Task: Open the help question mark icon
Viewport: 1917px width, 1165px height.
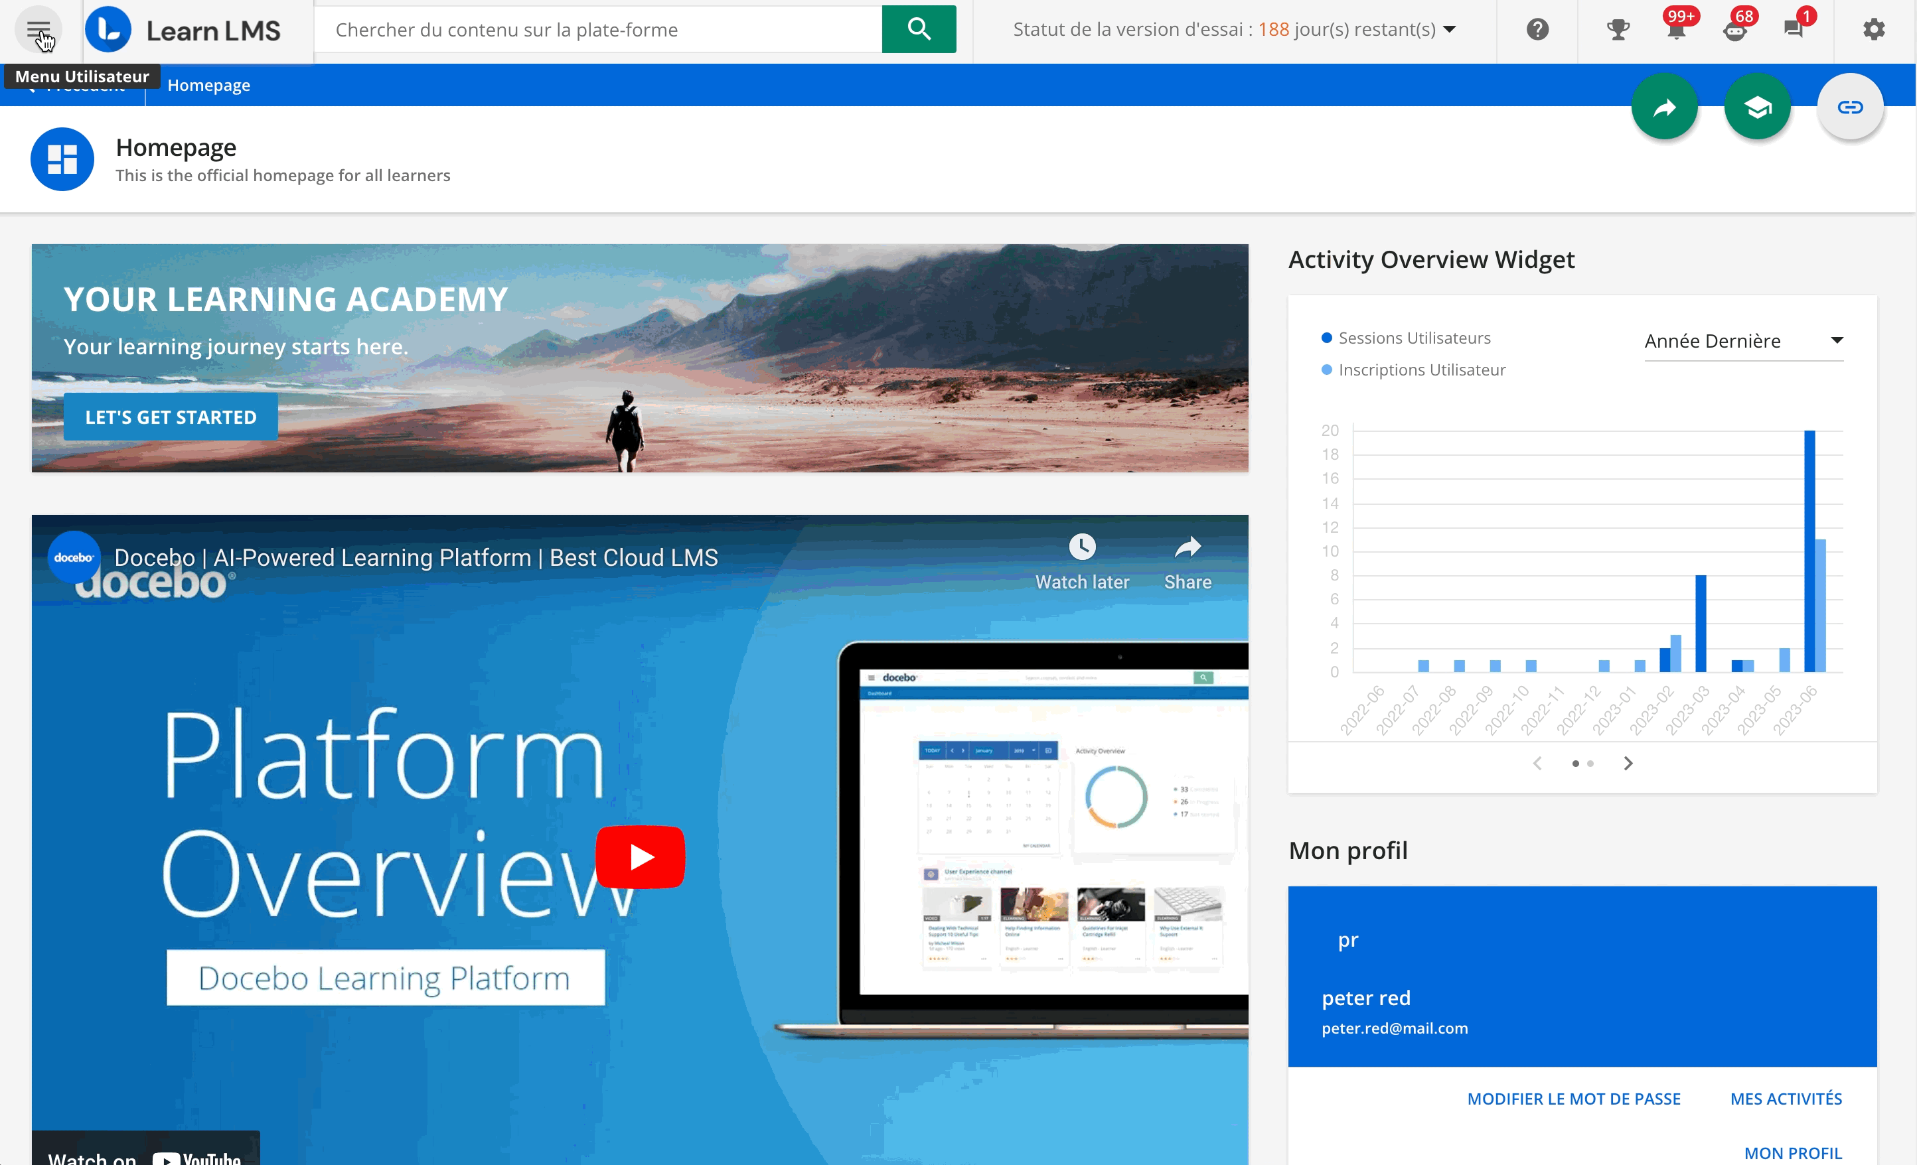Action: (x=1537, y=30)
